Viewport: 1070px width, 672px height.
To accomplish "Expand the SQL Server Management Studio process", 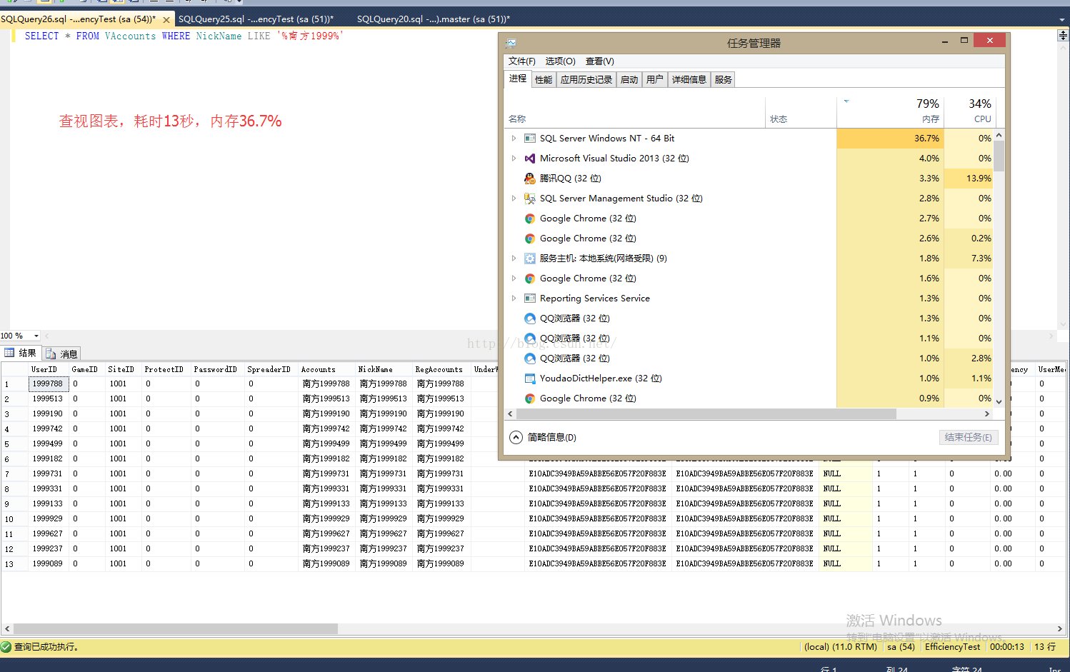I will [514, 199].
